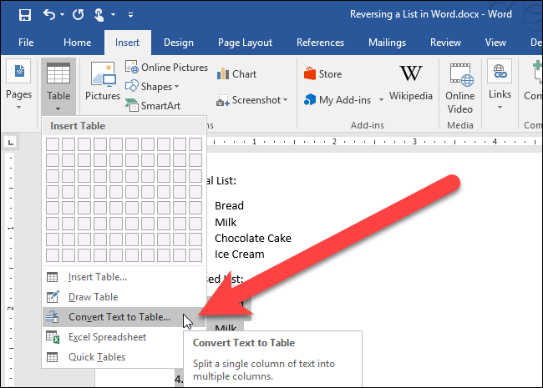
Task: Click the Online Video icon
Action: [460, 74]
